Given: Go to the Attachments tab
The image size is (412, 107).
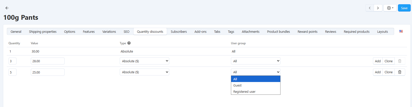Looking at the screenshot, I should click(x=251, y=31).
